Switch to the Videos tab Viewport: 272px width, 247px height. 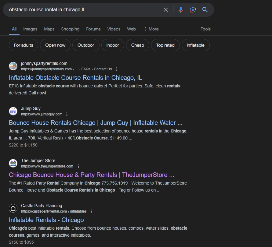(x=114, y=29)
